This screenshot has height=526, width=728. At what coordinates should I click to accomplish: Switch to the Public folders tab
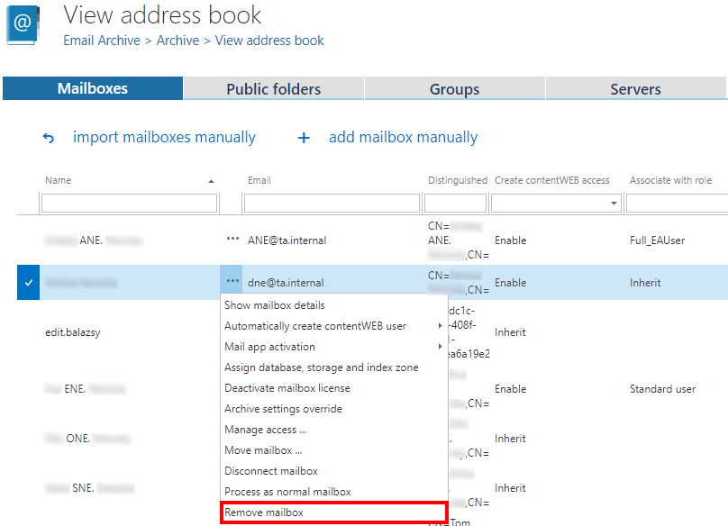(273, 88)
